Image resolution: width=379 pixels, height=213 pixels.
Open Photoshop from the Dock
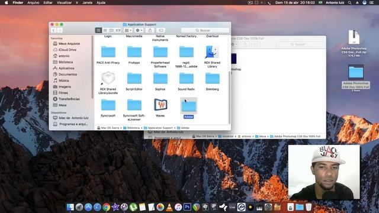pyautogui.click(x=187, y=207)
